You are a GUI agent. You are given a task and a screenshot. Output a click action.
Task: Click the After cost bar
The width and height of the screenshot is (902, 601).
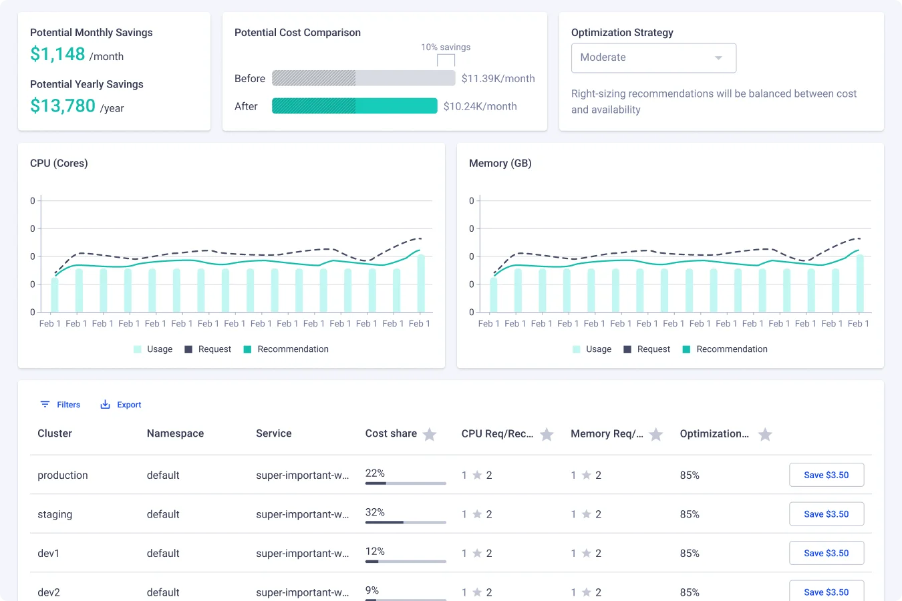(355, 106)
